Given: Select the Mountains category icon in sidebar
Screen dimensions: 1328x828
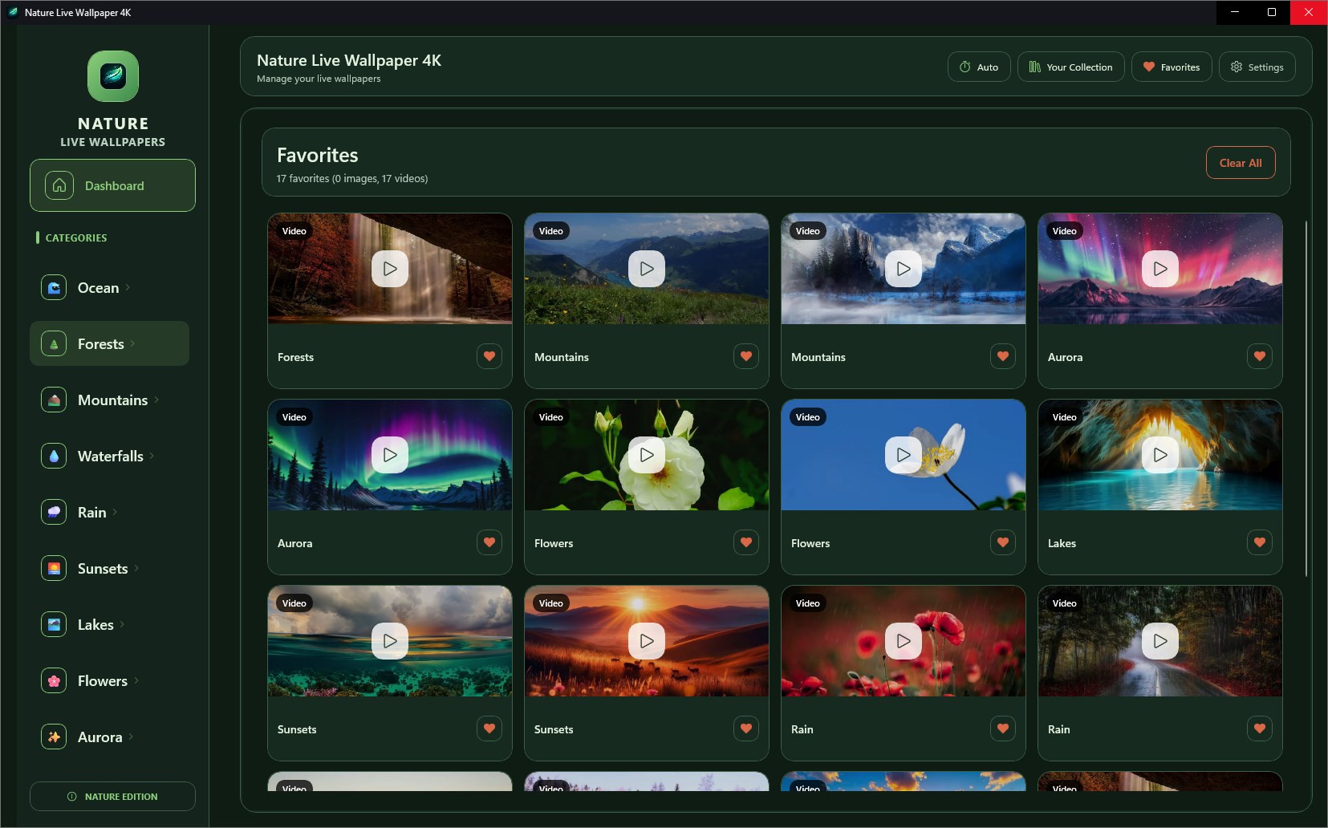Looking at the screenshot, I should coord(54,400).
